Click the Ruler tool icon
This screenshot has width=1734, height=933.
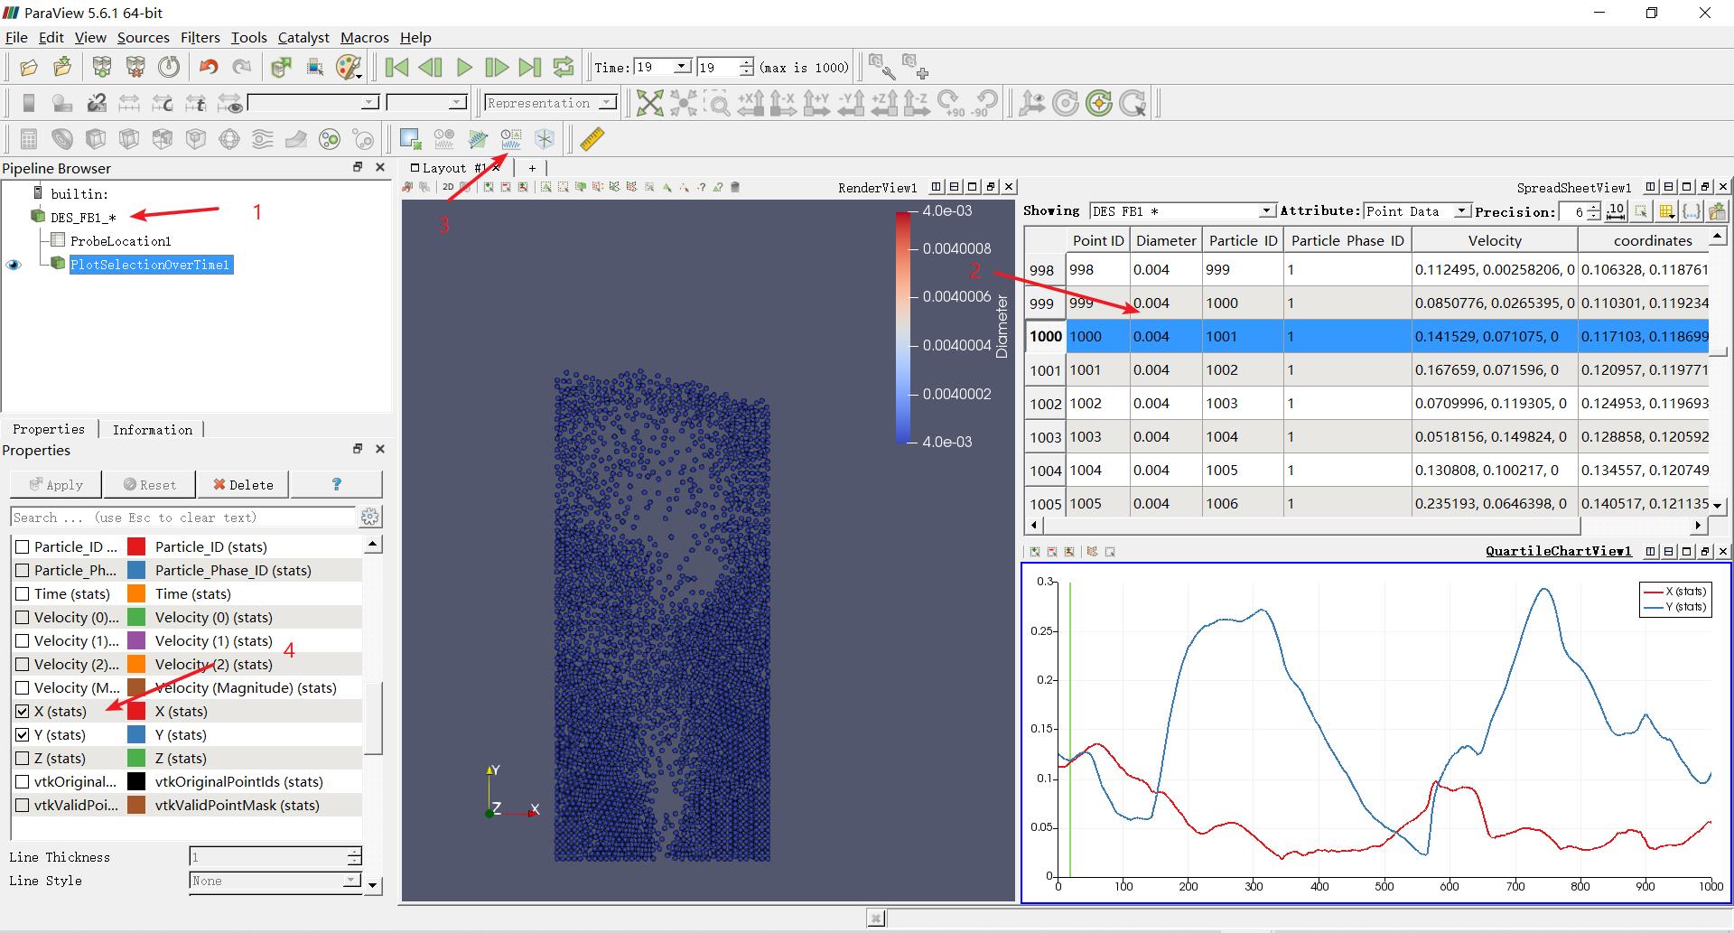[x=592, y=138]
